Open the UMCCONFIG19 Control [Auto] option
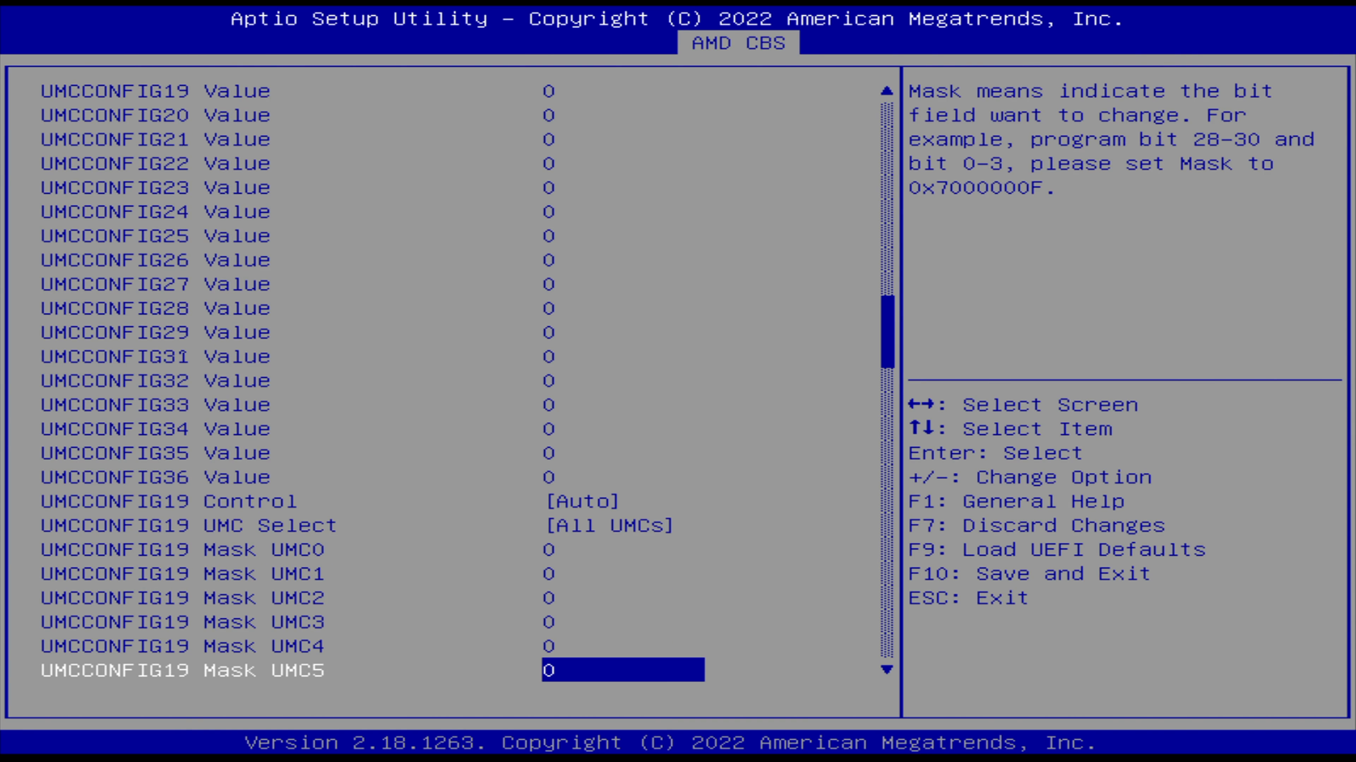This screenshot has height=762, width=1356. 582,501
